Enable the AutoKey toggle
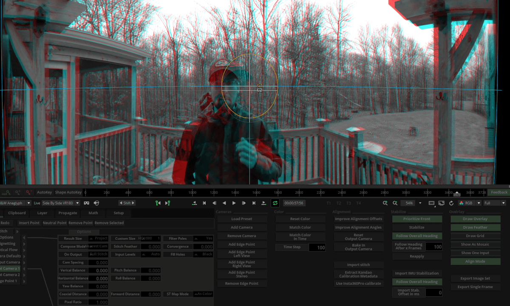 point(44,192)
